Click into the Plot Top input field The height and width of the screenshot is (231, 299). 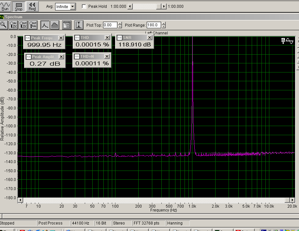coord(110,25)
